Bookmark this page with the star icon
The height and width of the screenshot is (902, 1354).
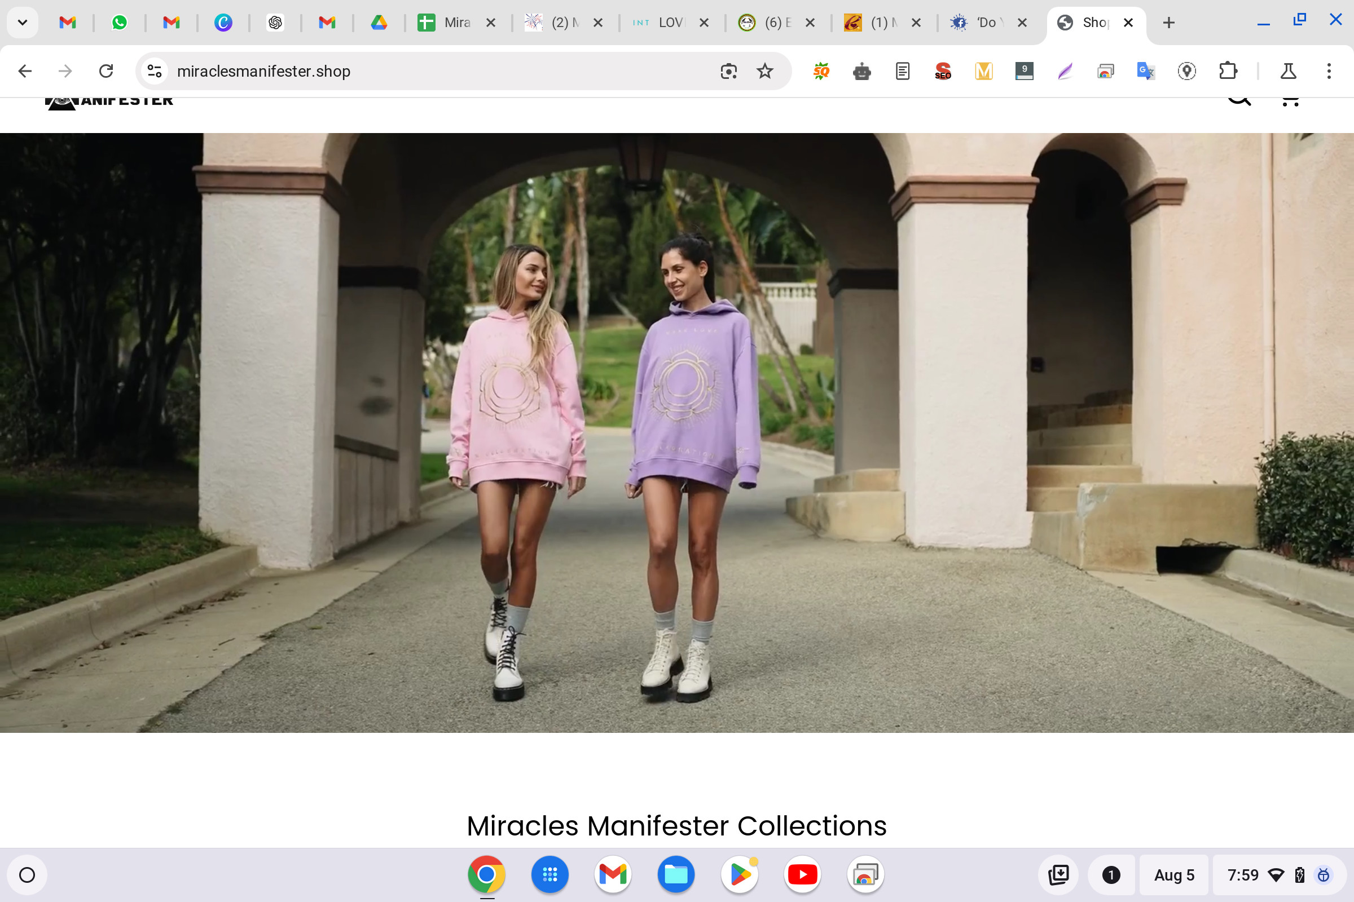[x=765, y=72]
